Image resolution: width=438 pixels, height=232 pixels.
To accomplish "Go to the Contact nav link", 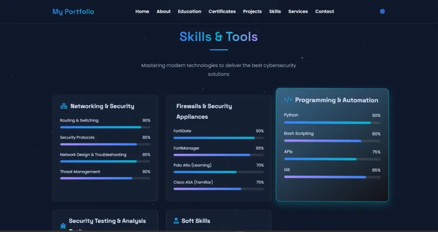I will click(325, 11).
